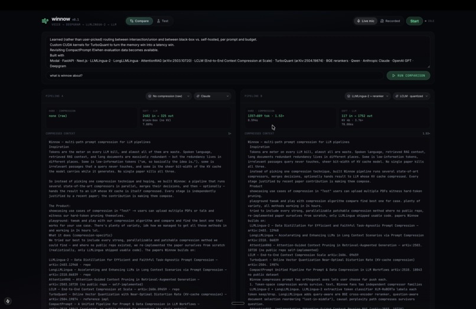Click the query field 'what is winnow about?'
The image size is (476, 309).
(214, 76)
